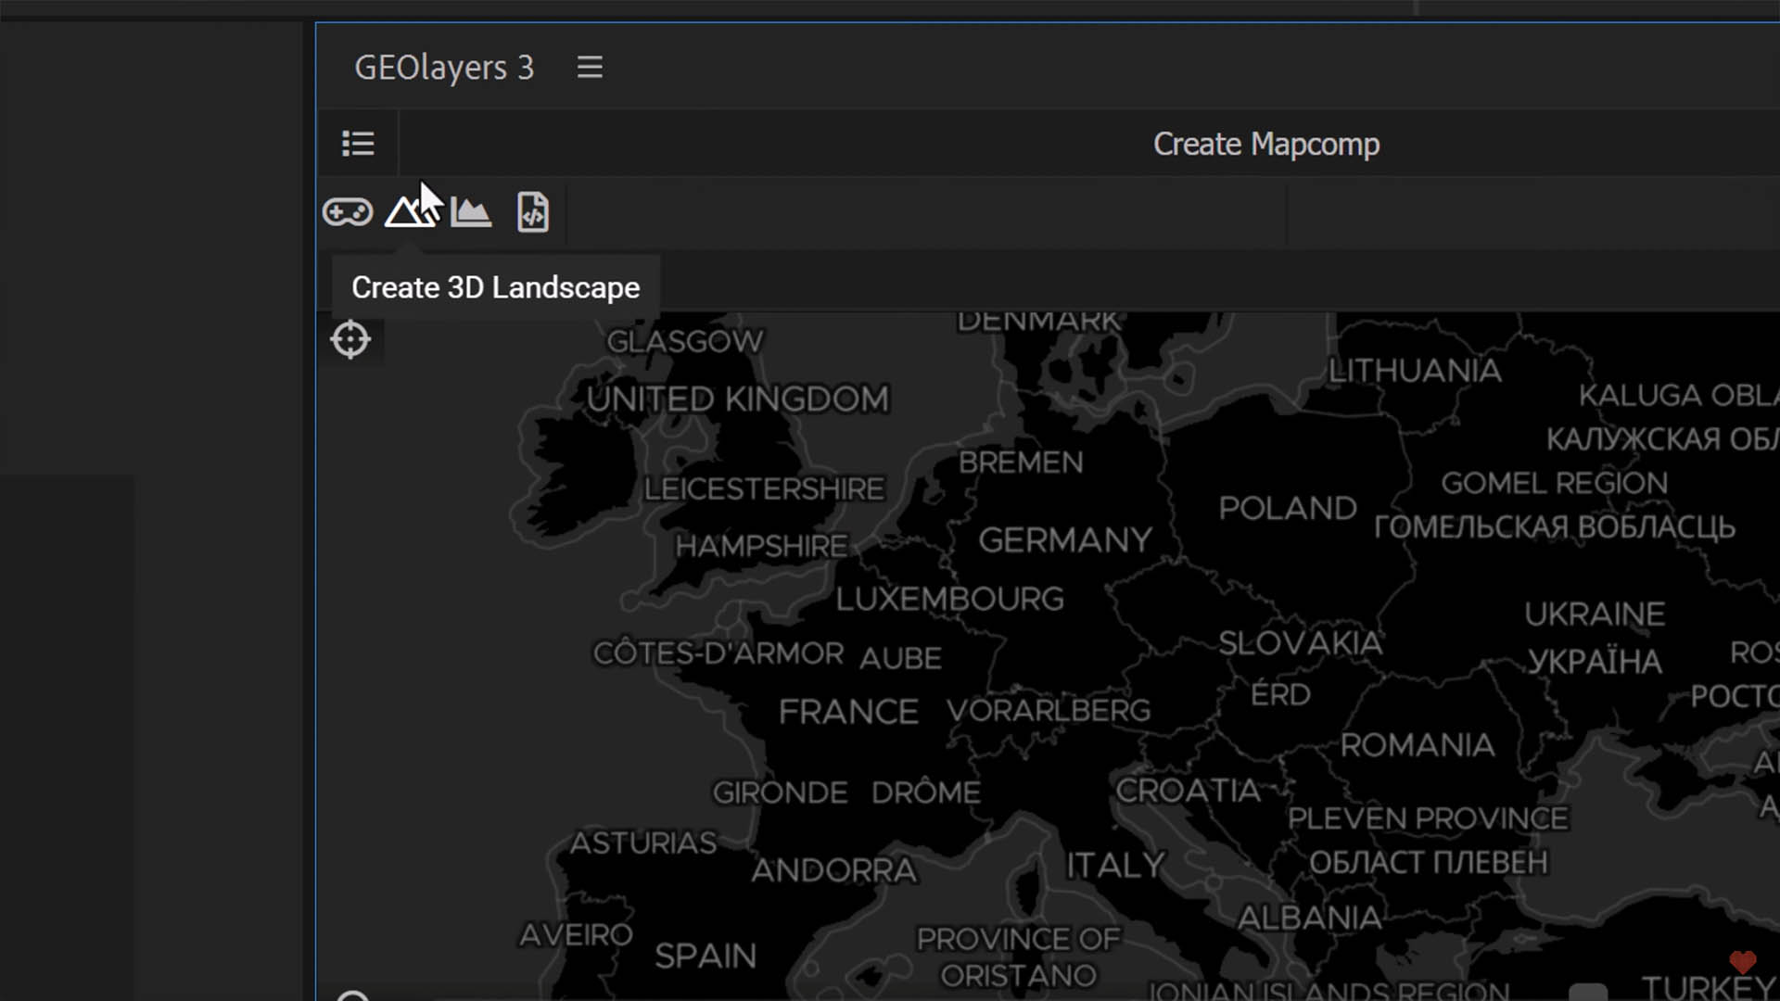Open the mapcomp list panel icon
The image size is (1780, 1001).
(x=358, y=144)
